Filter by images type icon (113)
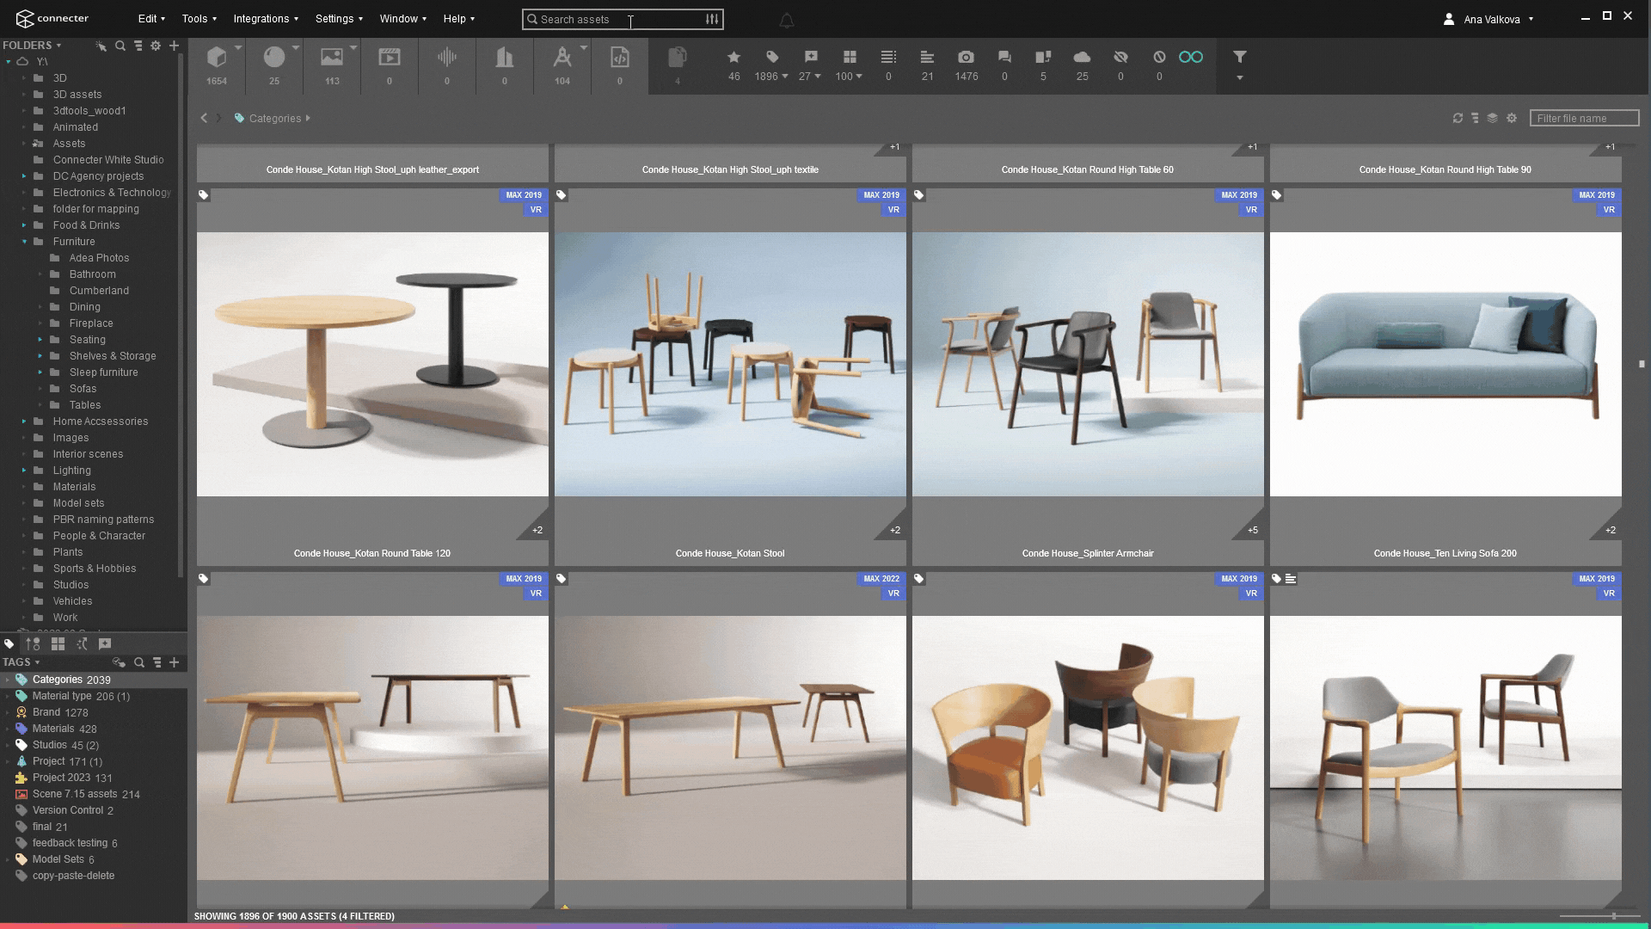The width and height of the screenshot is (1651, 929). click(332, 58)
